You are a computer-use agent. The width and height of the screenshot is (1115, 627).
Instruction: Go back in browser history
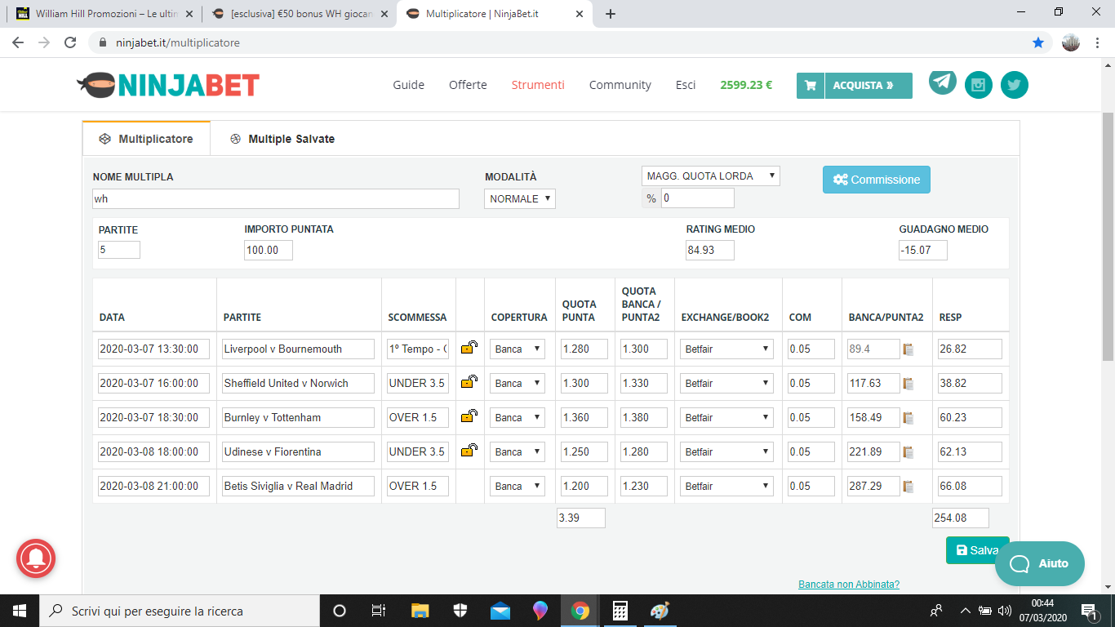18,42
